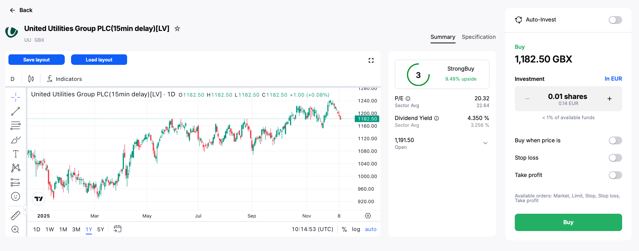Switch to the Specification tab

478,37
